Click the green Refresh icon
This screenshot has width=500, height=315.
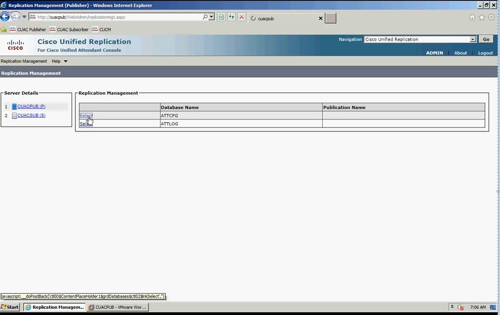[x=231, y=17]
